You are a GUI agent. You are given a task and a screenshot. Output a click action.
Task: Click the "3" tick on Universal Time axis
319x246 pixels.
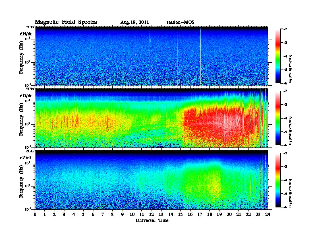tap(64, 214)
